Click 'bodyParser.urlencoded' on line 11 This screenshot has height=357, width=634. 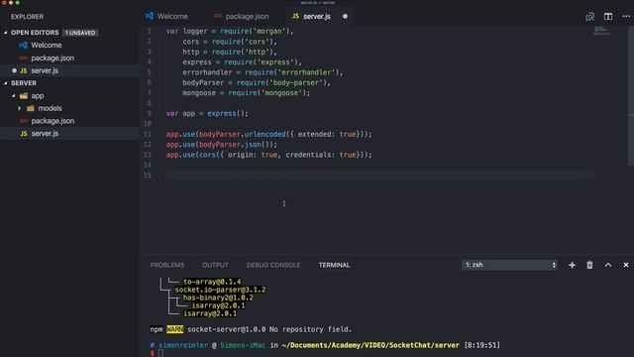click(242, 135)
